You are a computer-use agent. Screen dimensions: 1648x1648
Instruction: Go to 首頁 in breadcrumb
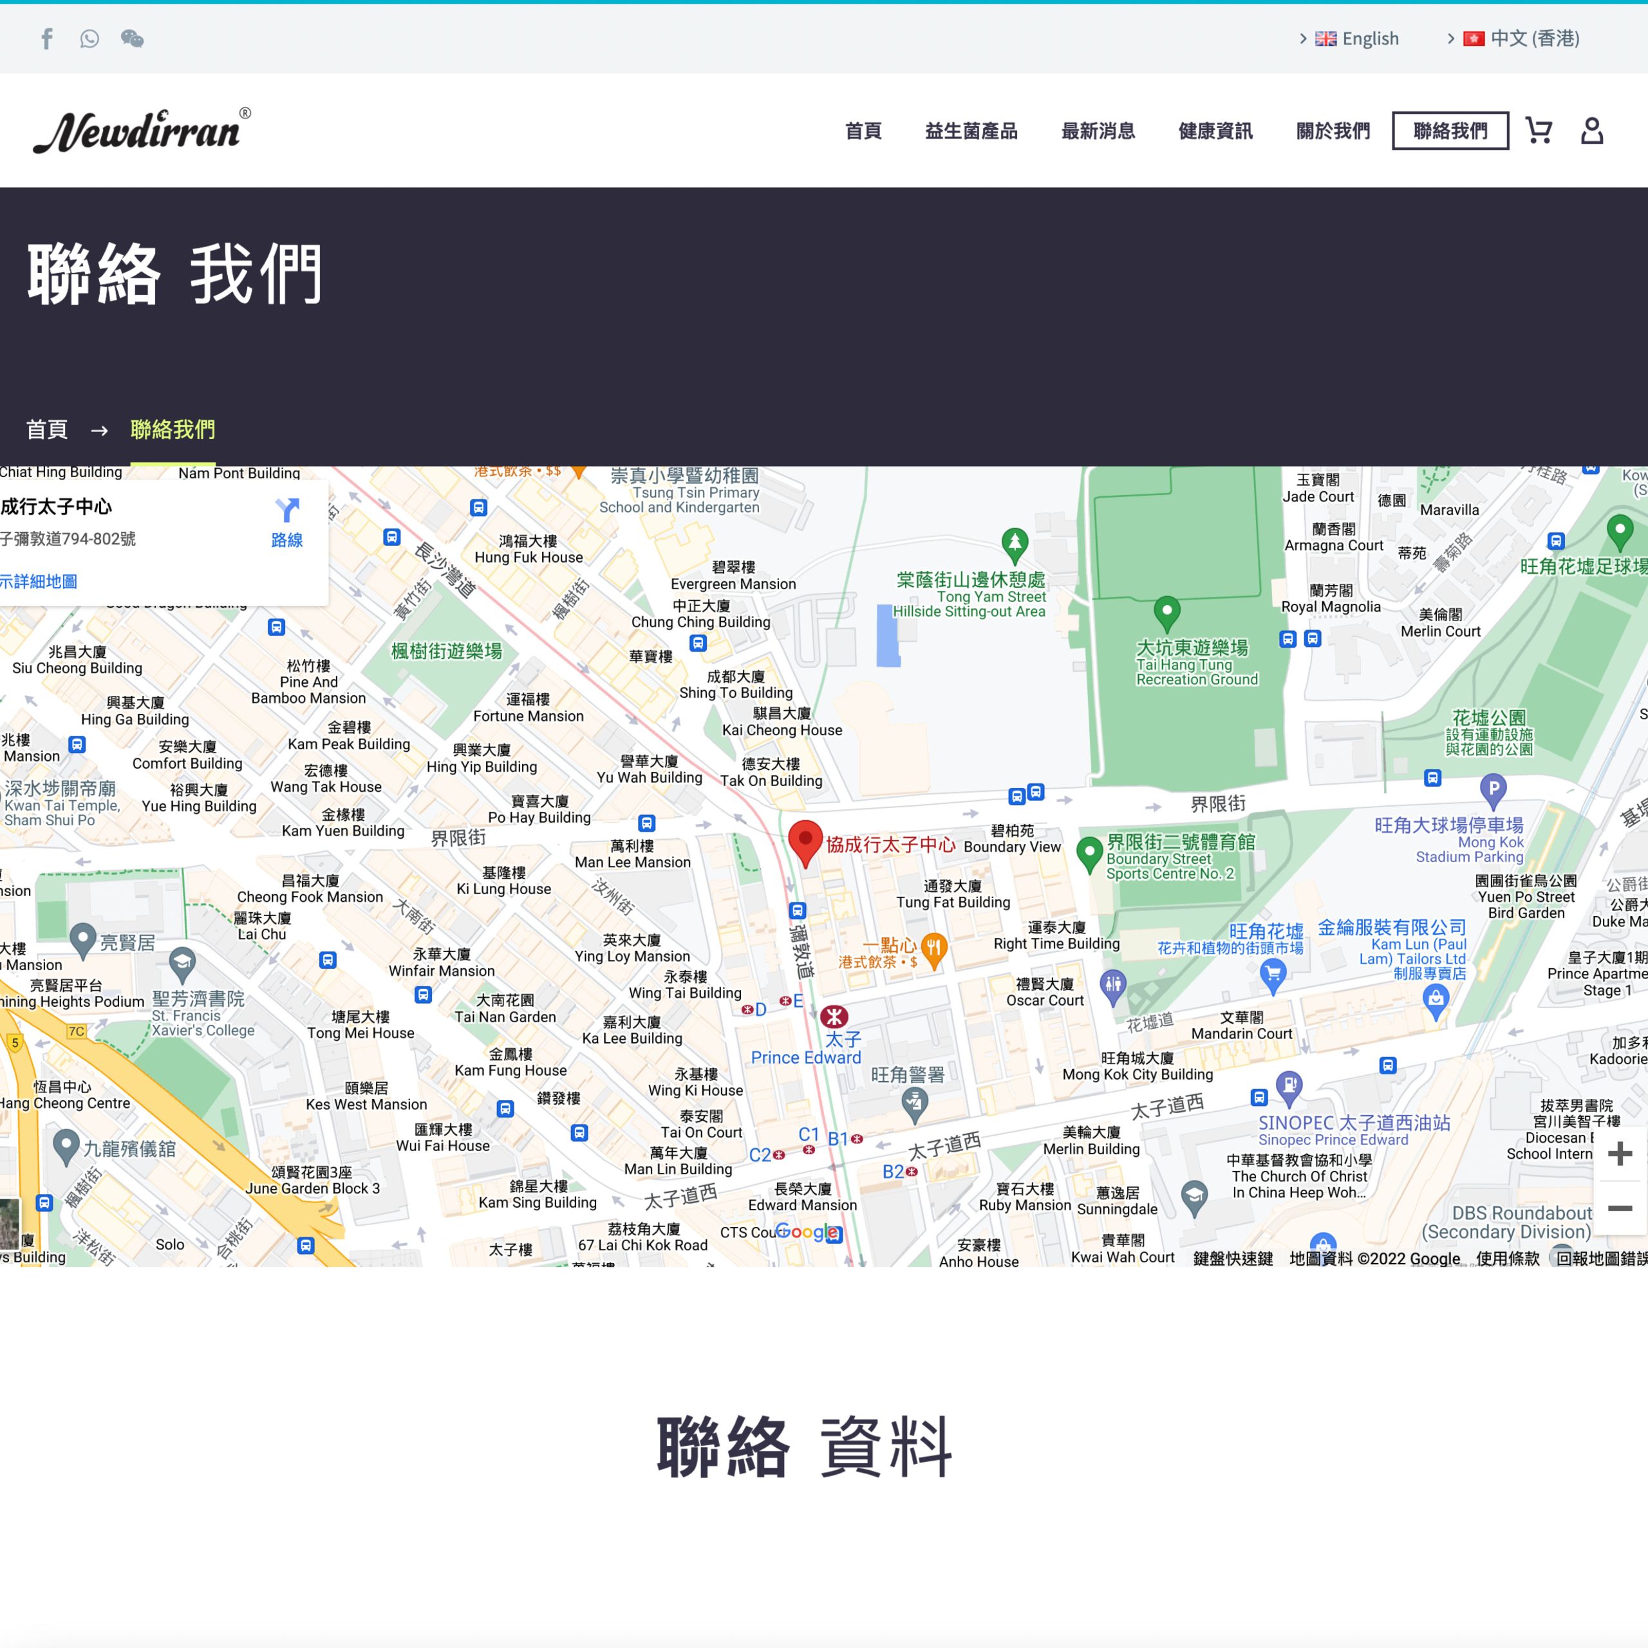47,429
